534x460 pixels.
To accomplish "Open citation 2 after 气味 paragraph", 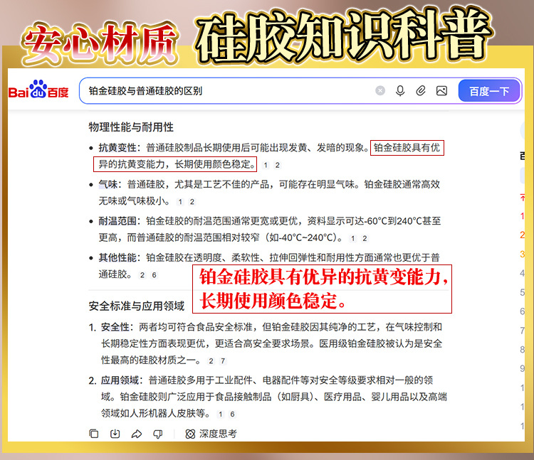I will [192, 202].
